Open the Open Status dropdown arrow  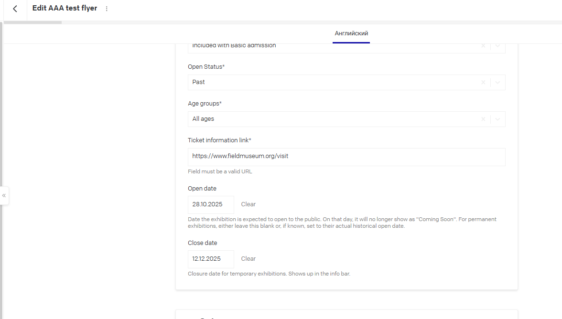[498, 82]
